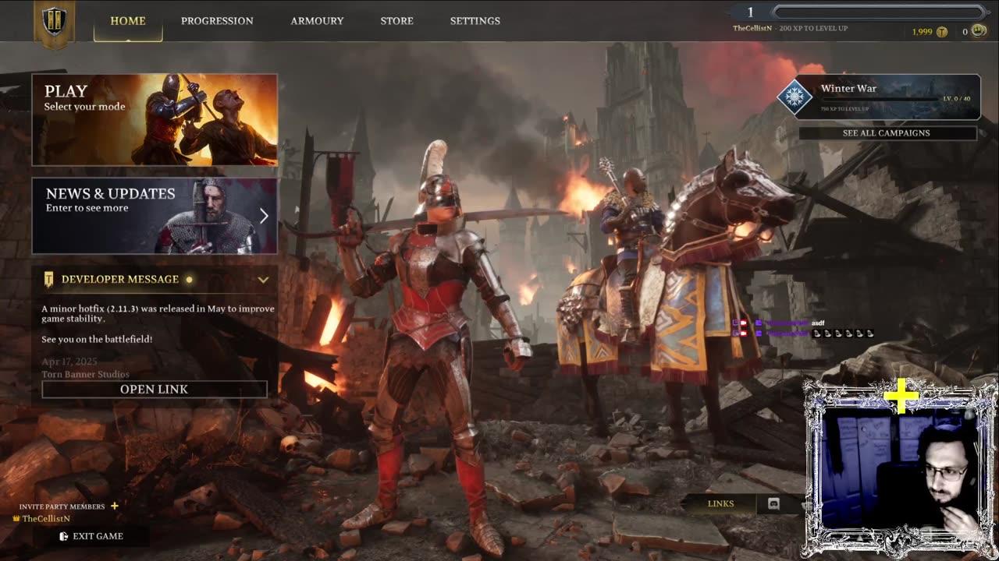Select the TheCellistN party member name
This screenshot has height=561, width=999.
46,518
